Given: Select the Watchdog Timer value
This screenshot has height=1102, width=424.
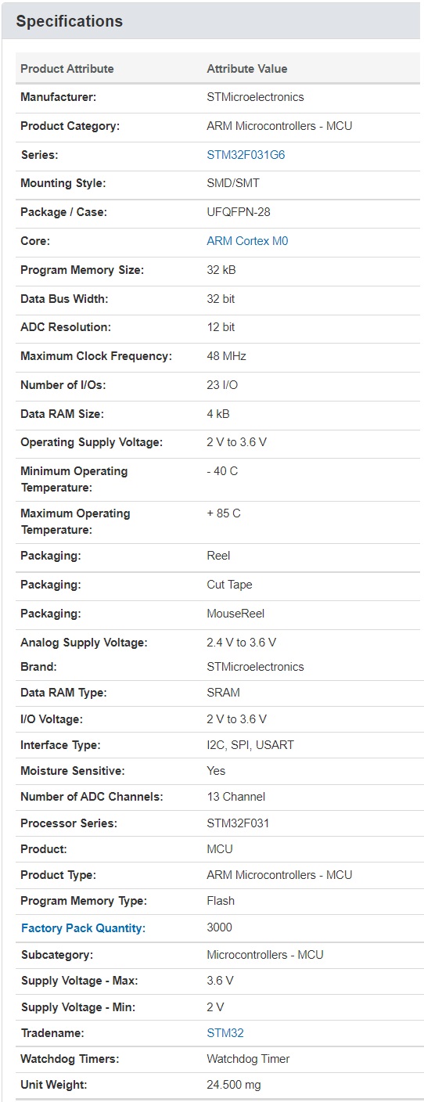Looking at the screenshot, I should pyautogui.click(x=248, y=1059).
